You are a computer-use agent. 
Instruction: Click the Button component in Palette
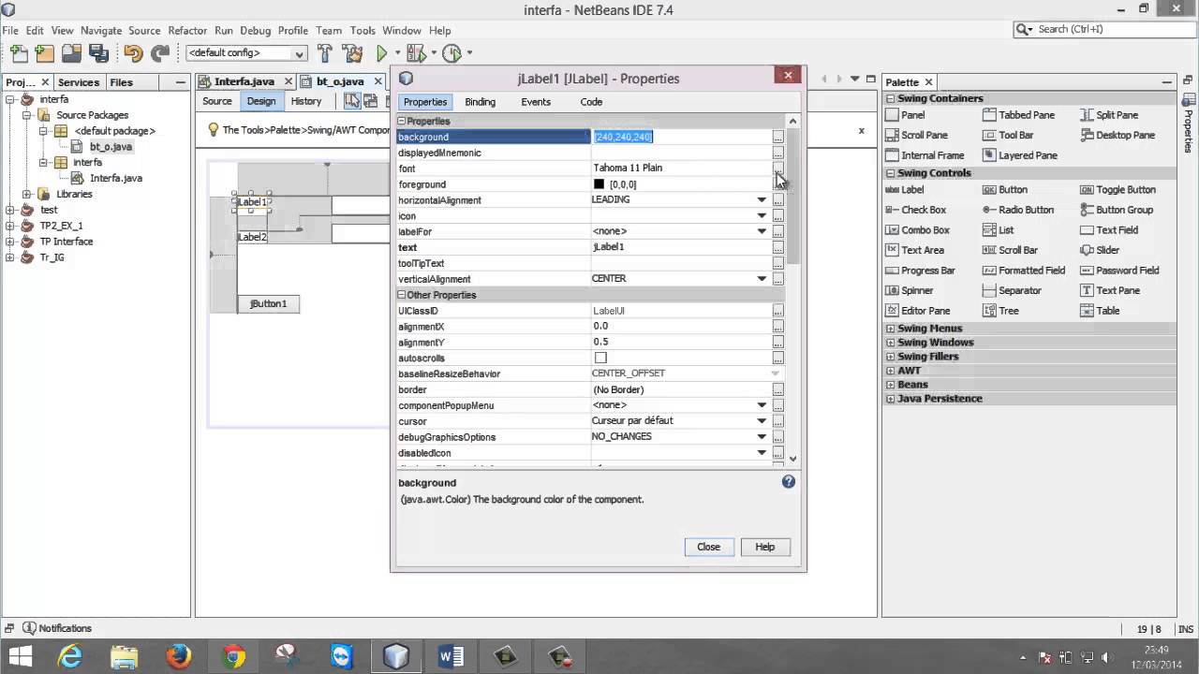(1004, 189)
